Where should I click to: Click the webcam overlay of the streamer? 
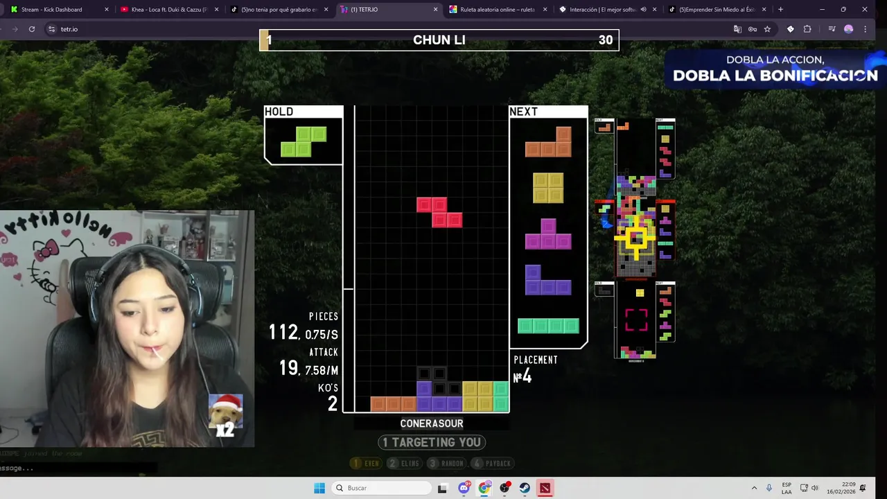(x=127, y=329)
